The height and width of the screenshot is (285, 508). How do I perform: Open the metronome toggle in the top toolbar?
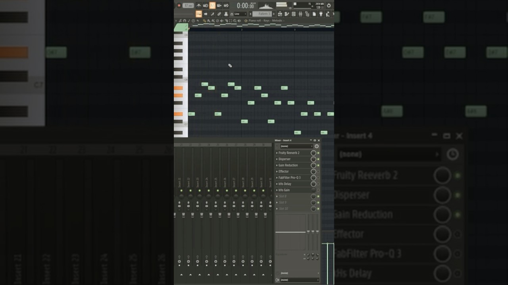coord(199,6)
